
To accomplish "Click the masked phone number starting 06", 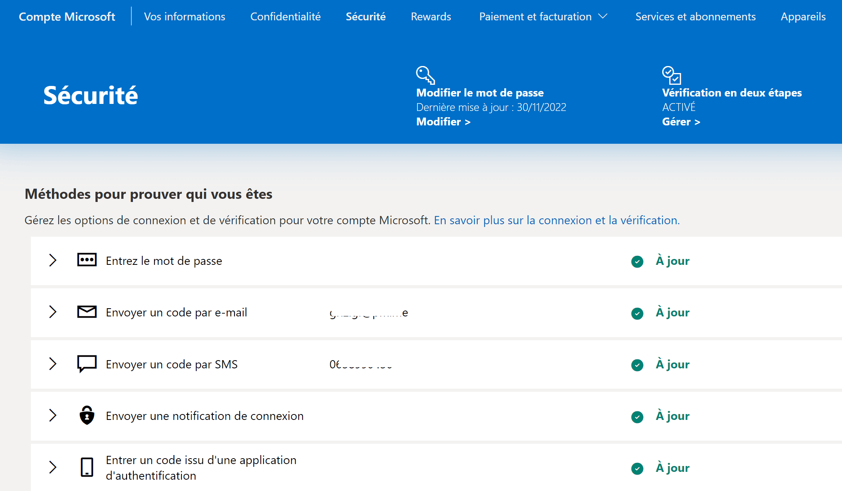I will click(360, 364).
